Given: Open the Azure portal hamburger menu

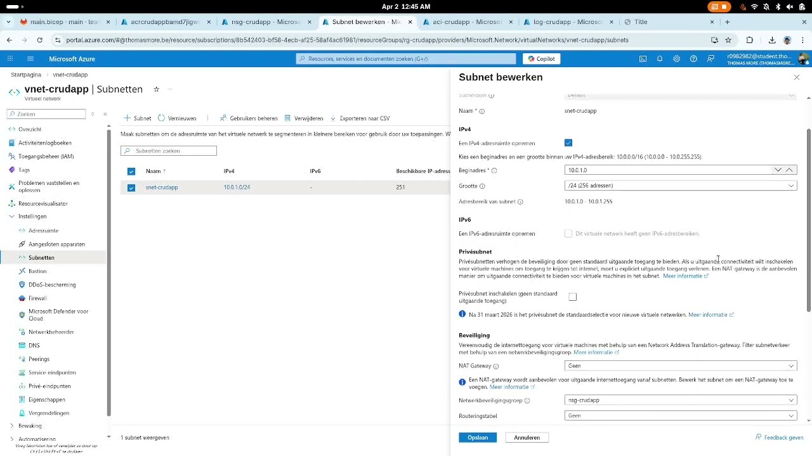Looking at the screenshot, I should pyautogui.click(x=30, y=59).
